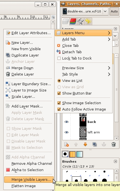The width and height of the screenshot is (120, 191).
Task: Select Alpha to Selection
Action: point(29,170)
